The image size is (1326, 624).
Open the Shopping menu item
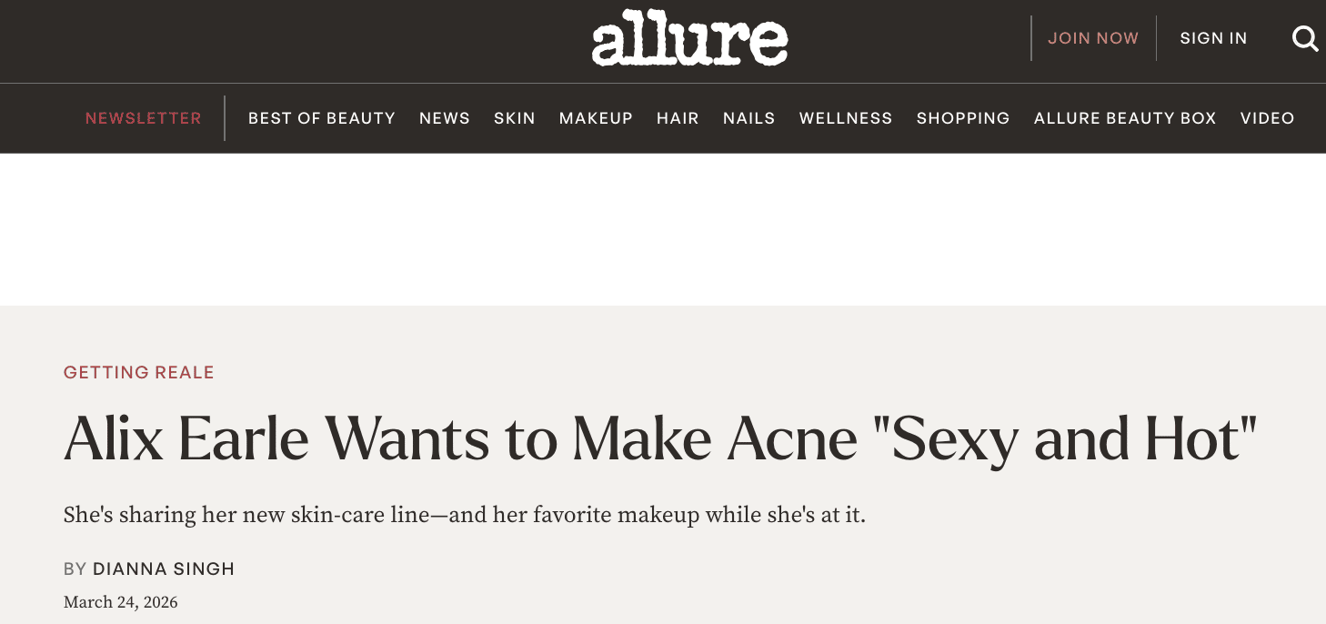(963, 118)
